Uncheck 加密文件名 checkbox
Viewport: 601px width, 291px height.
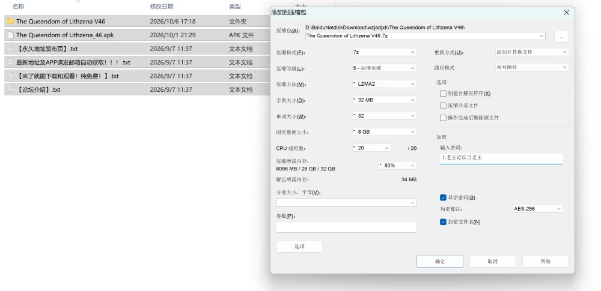[443, 221]
